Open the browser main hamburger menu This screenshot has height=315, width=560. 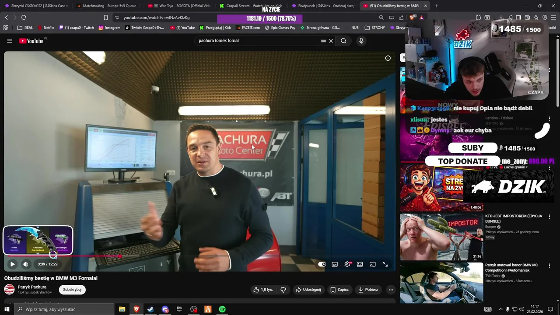pyautogui.click(x=553, y=17)
